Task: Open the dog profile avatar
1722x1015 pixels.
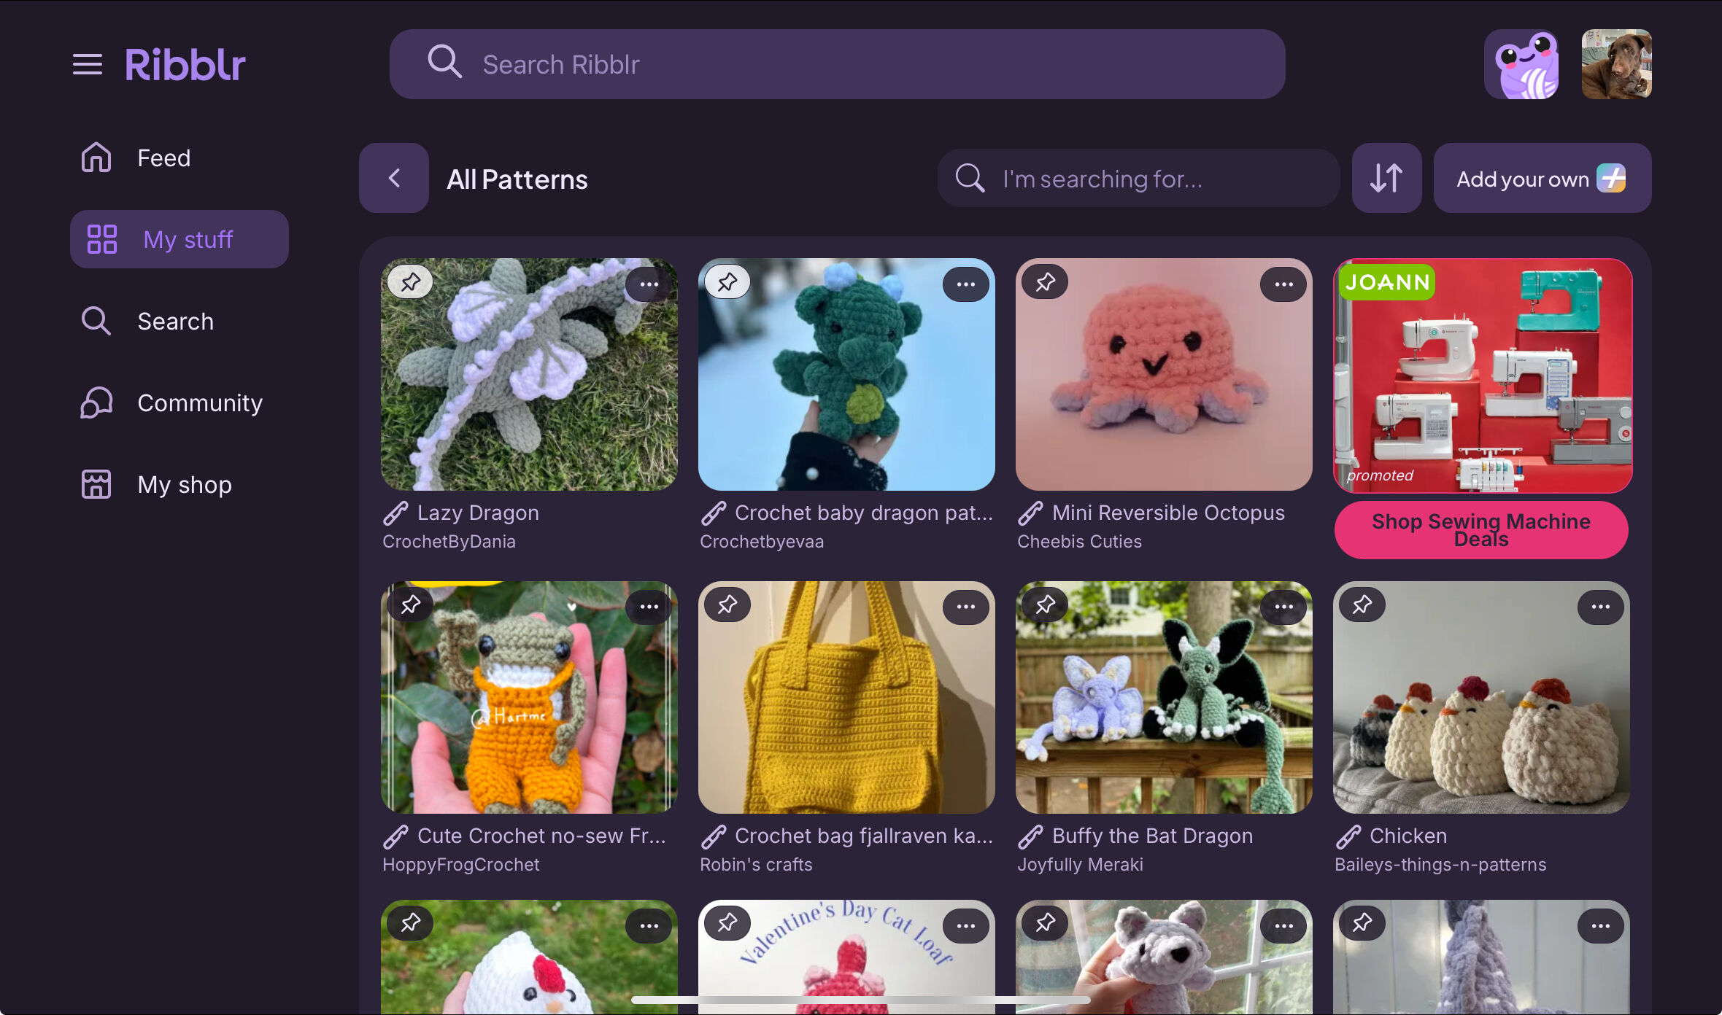Action: point(1617,64)
